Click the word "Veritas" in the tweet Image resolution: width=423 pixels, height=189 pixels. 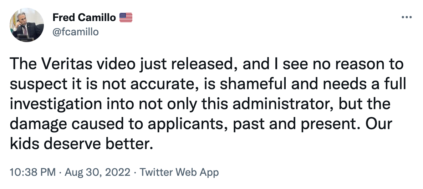coord(60,64)
